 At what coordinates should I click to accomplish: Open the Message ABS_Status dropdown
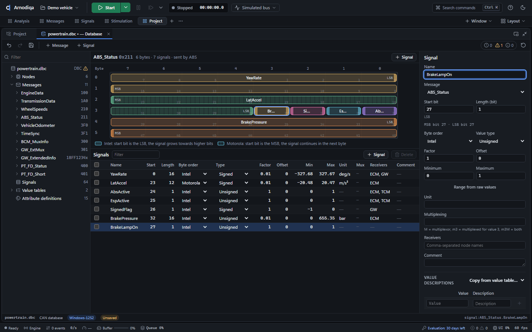[x=475, y=92]
